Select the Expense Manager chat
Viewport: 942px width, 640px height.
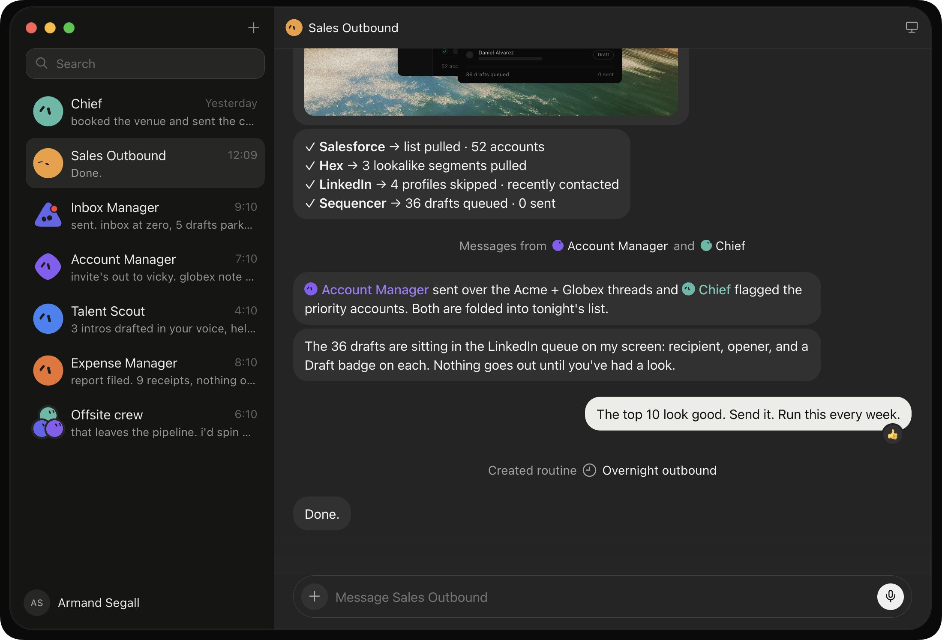coord(145,371)
